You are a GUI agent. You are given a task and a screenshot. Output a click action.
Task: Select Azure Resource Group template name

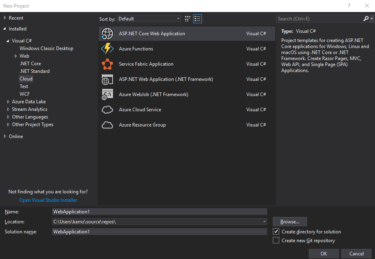(x=142, y=125)
